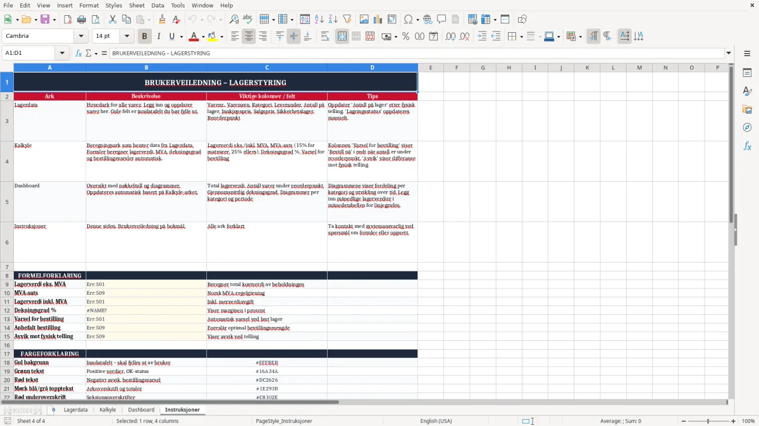Switch to the Dashboard sheet tab

pos(141,410)
